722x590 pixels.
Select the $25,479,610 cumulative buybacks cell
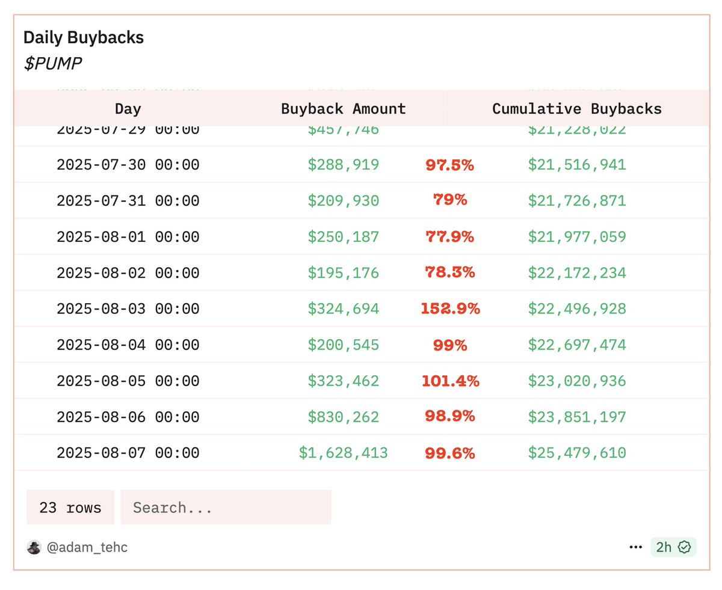pos(577,453)
